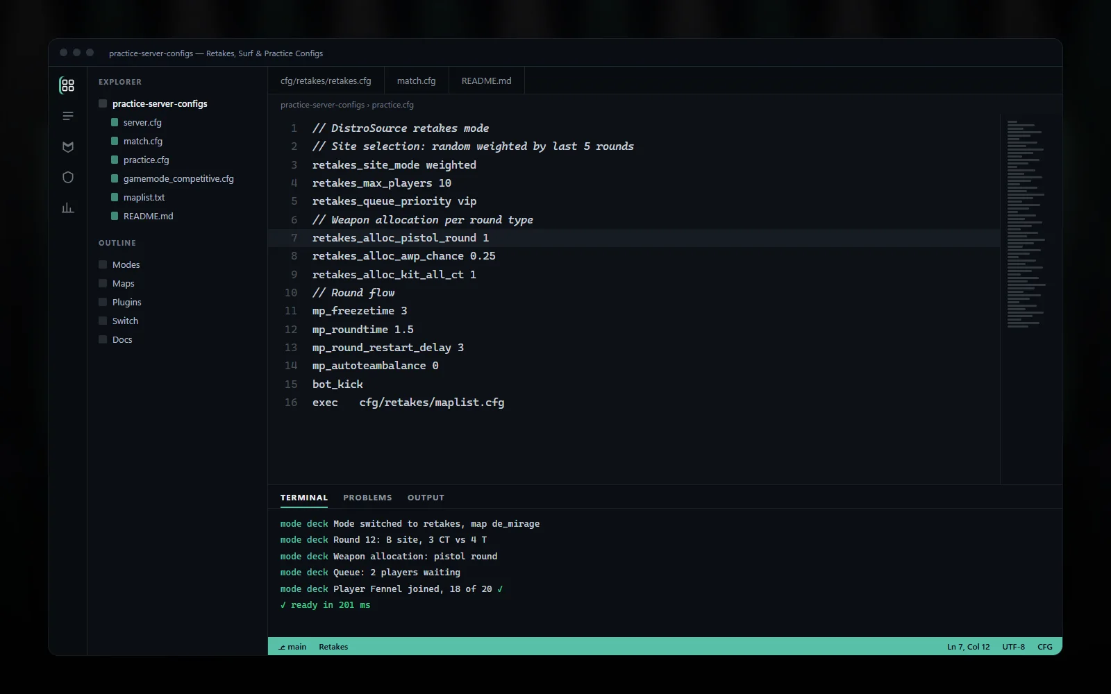Click the main branch in status bar
This screenshot has width=1111, height=694.
(292, 647)
